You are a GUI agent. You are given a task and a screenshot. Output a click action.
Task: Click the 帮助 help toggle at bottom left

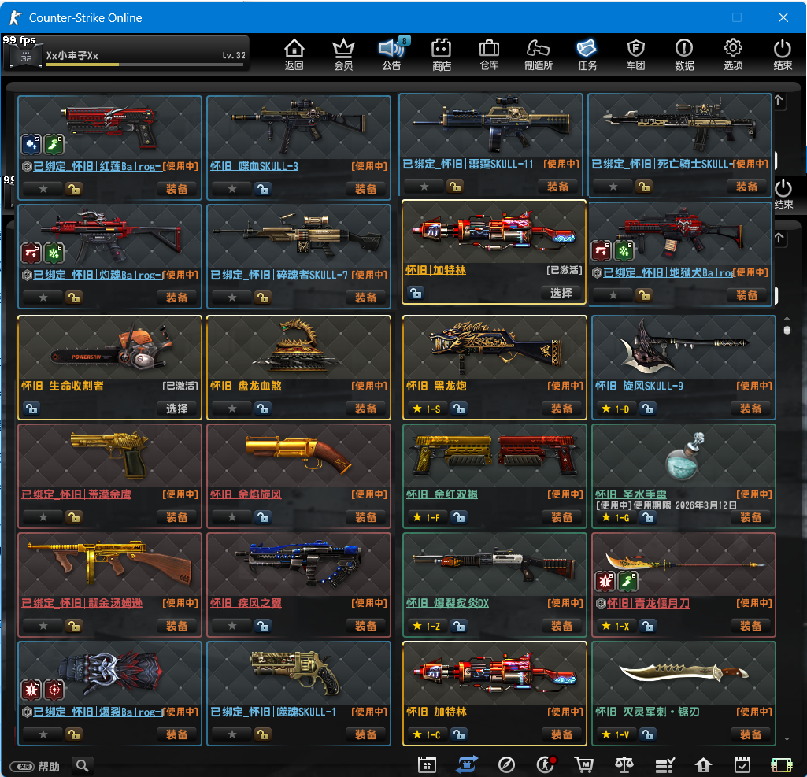35,767
